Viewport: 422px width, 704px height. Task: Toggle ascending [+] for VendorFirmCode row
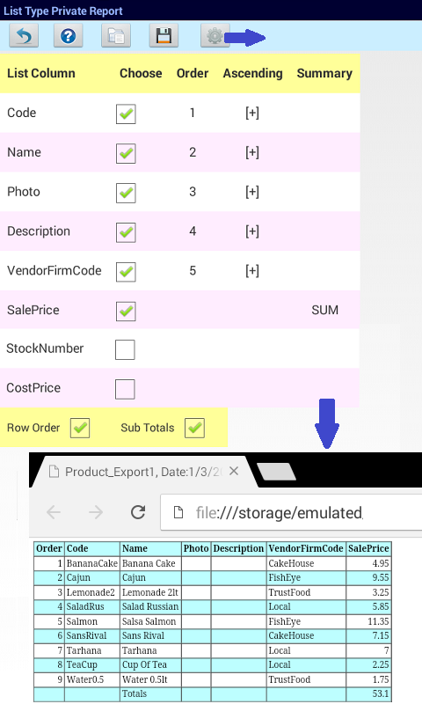pyautogui.click(x=252, y=271)
